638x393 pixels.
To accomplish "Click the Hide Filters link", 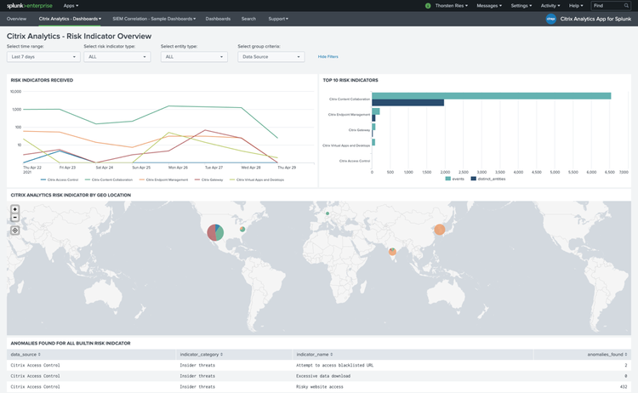I will [x=328, y=56].
